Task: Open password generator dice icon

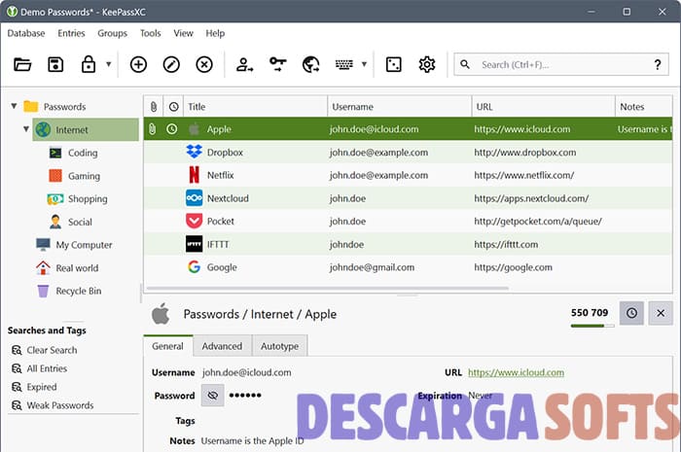Action: tap(393, 64)
